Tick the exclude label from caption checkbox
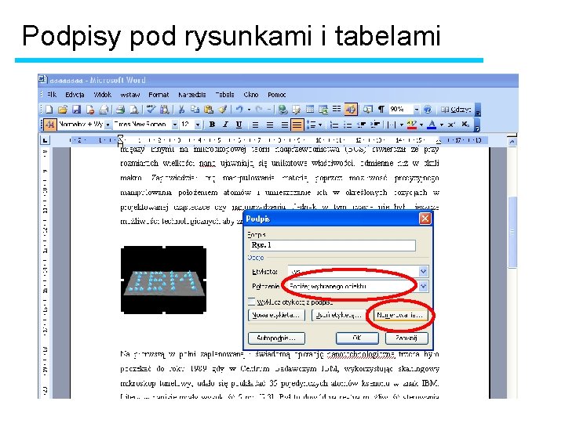 click(x=252, y=302)
